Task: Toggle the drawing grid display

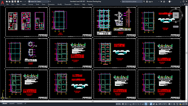Action: [123, 104]
